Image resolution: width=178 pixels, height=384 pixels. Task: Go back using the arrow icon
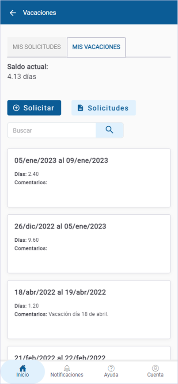point(12,13)
